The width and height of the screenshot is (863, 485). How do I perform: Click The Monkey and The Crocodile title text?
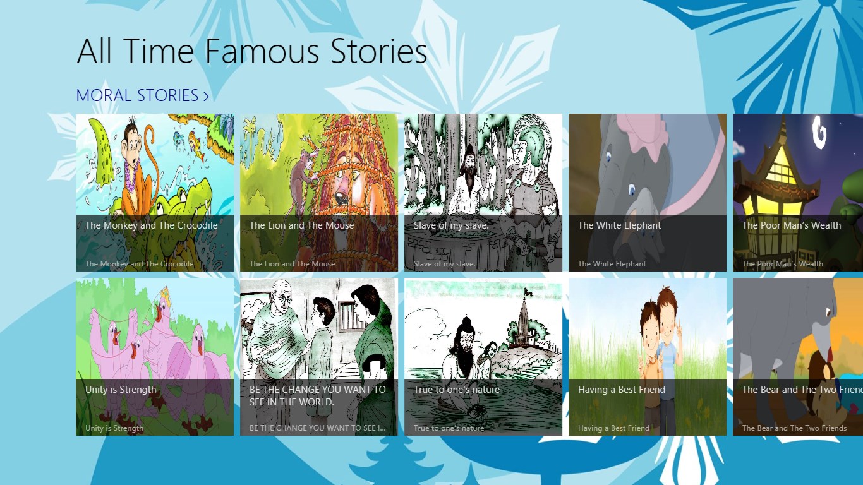coord(151,225)
